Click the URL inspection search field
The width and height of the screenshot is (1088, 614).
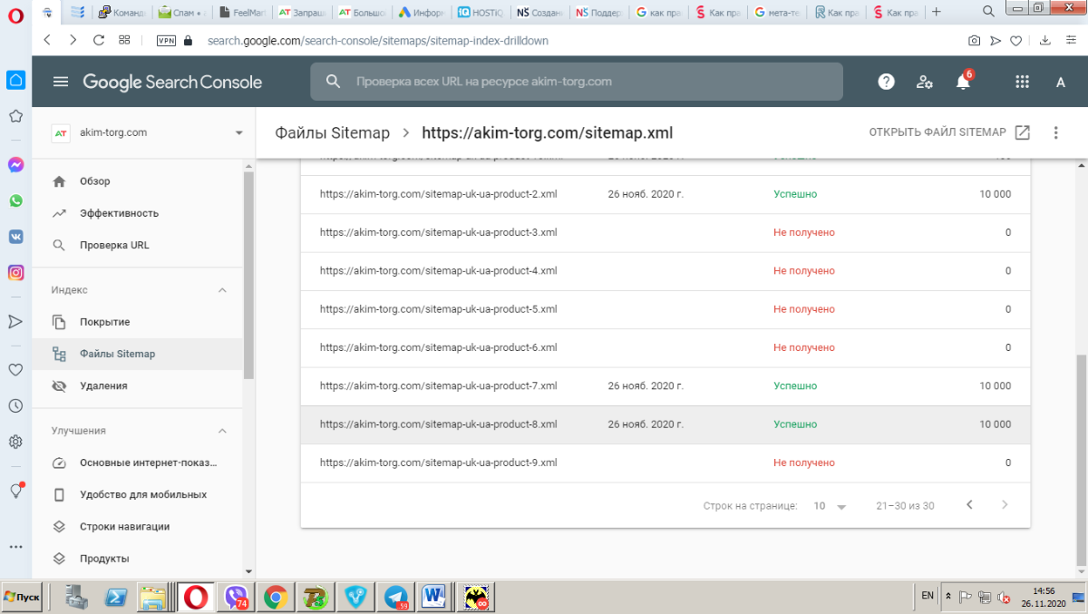(577, 82)
